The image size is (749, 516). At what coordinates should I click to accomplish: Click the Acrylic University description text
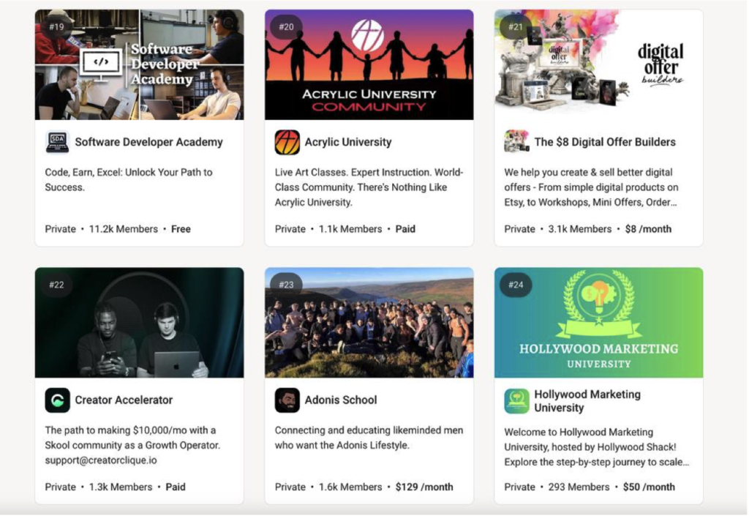[x=369, y=187]
